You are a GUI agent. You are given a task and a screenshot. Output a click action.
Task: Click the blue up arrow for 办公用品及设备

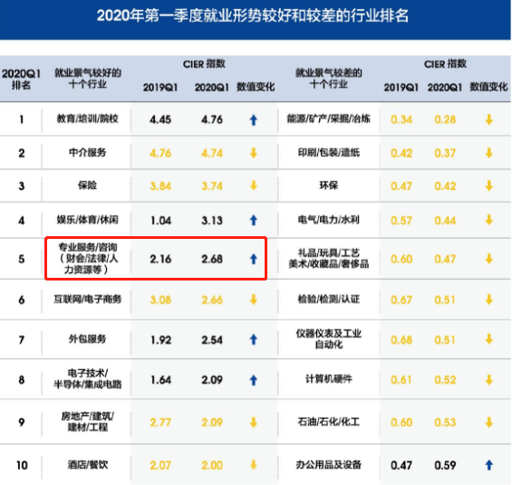[x=488, y=465]
